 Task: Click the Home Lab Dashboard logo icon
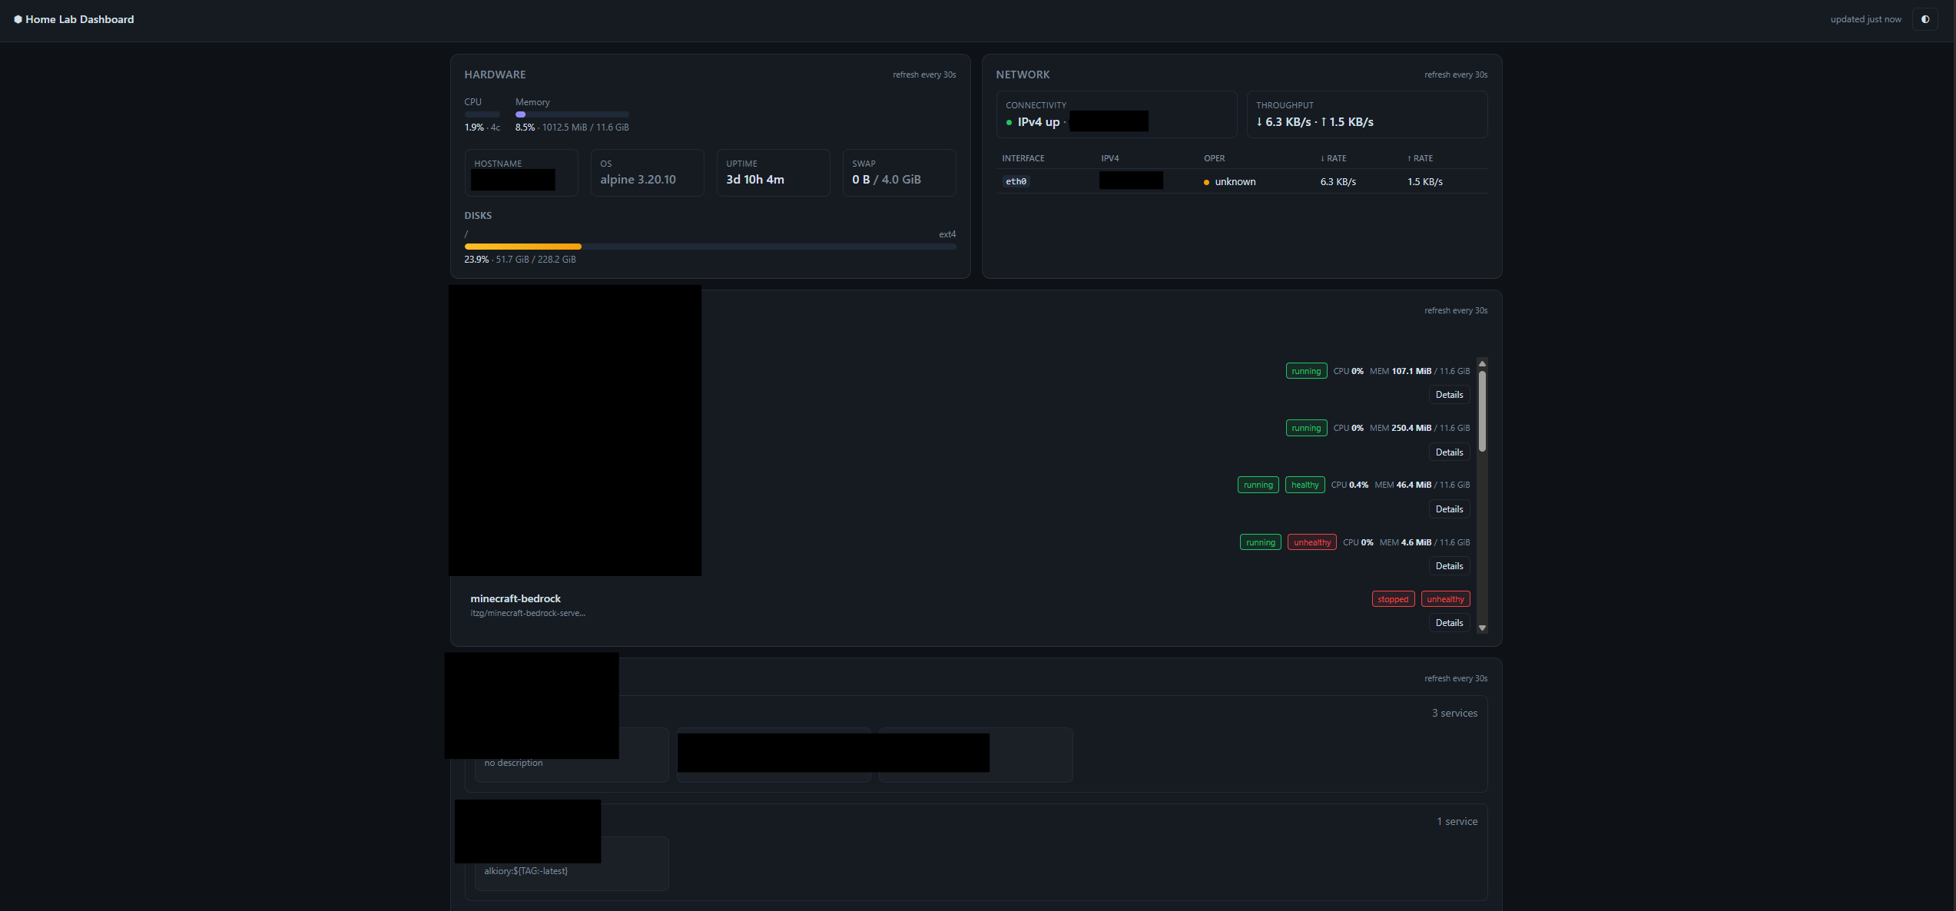18,20
